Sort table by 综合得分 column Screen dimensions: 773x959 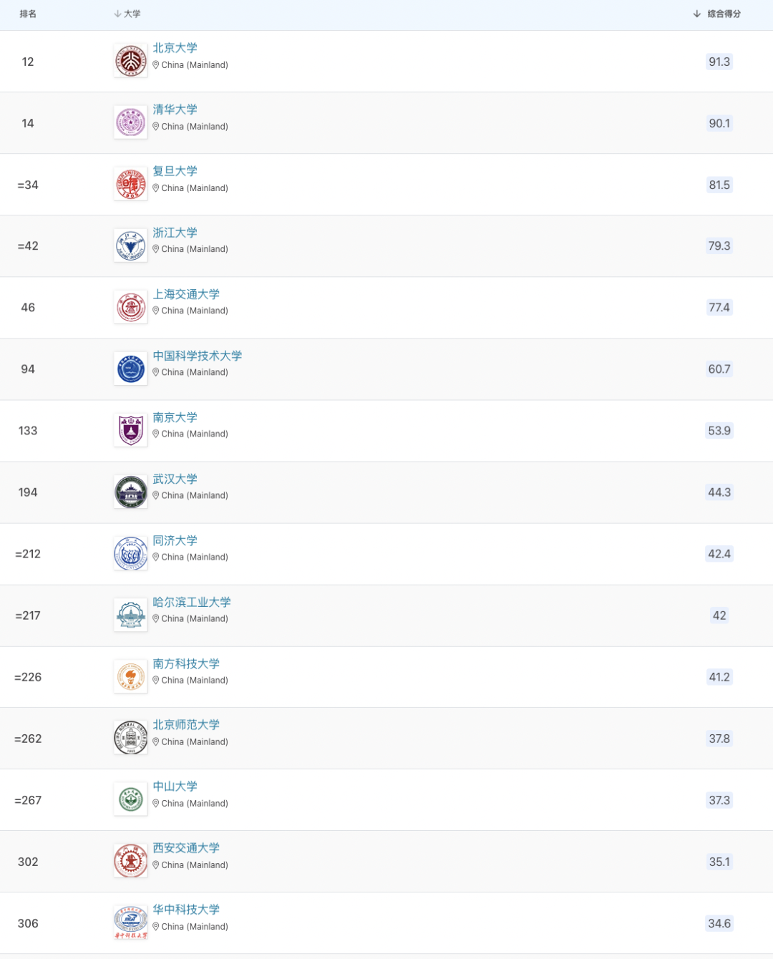(717, 14)
